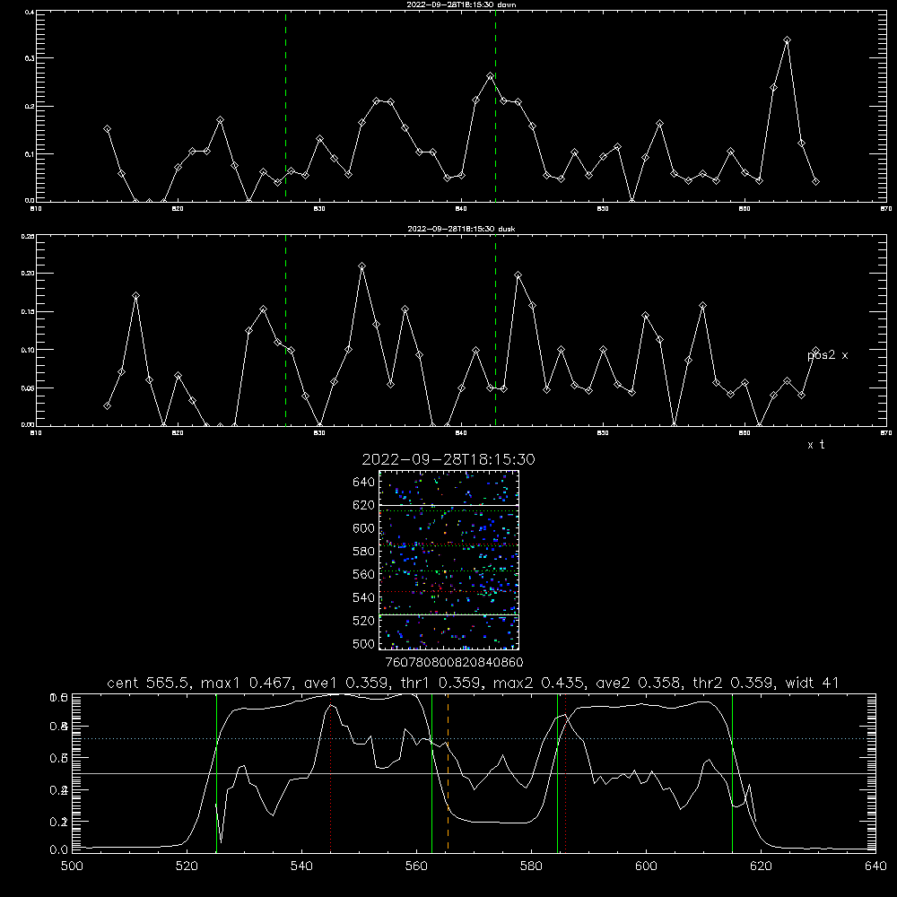Click the solid white horizontal line in bottom plot
This screenshot has width=897, height=897.
click(x=474, y=773)
